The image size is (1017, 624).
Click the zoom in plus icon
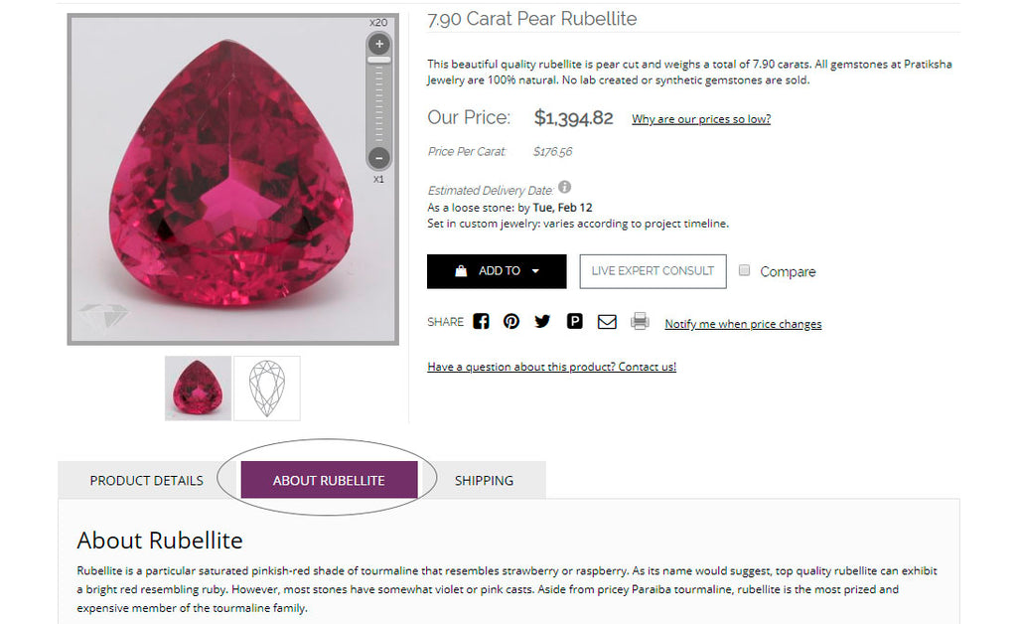pos(379,44)
